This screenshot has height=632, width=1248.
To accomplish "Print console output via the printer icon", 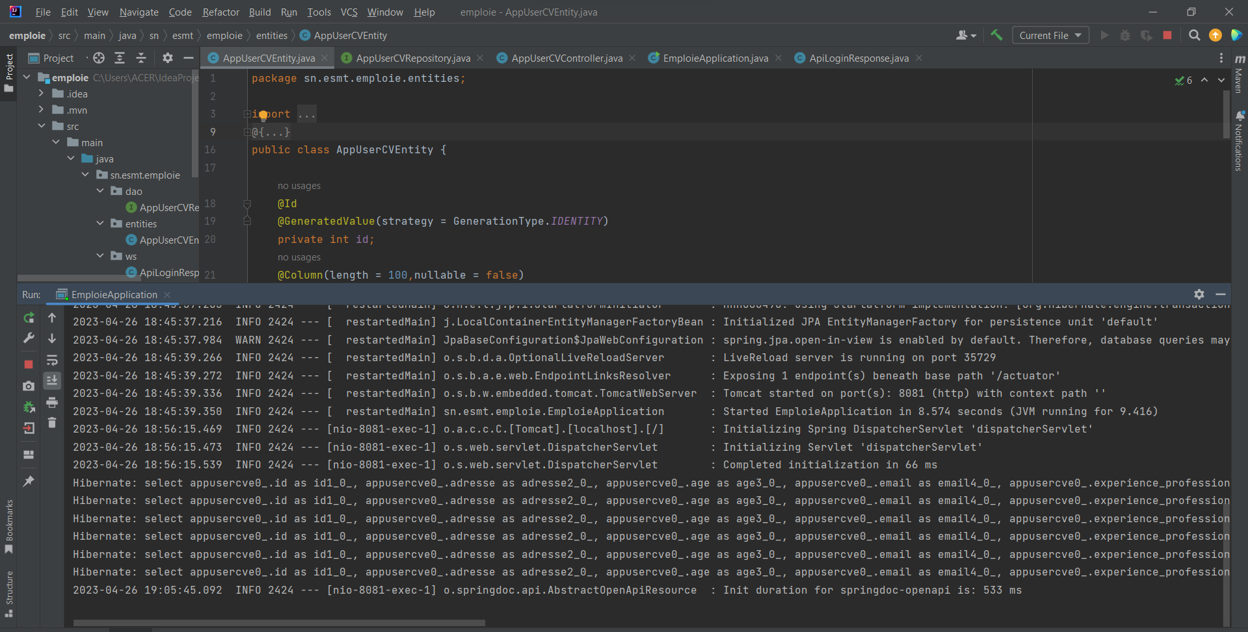I will click(x=52, y=403).
